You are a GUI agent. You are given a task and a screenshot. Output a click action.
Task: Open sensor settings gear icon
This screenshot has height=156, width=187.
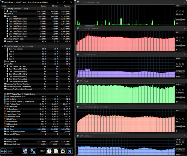point(63,151)
